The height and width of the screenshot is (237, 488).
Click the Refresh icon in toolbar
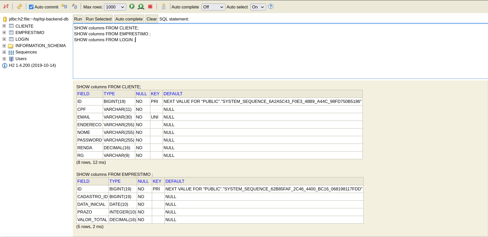pos(19,6)
